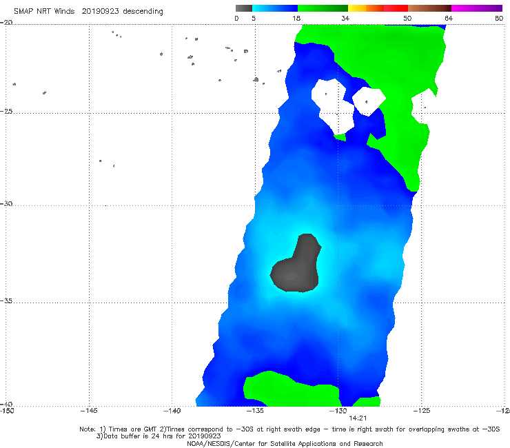Screen dimensions: 510x448
Task: Click the word 'descending' in the title
Action: [143, 12]
